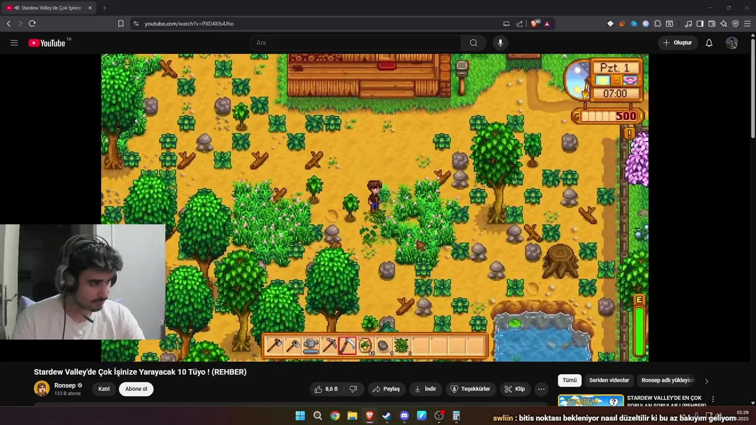
Task: Close the Stardew Valley YouTube tab
Action: pos(90,8)
